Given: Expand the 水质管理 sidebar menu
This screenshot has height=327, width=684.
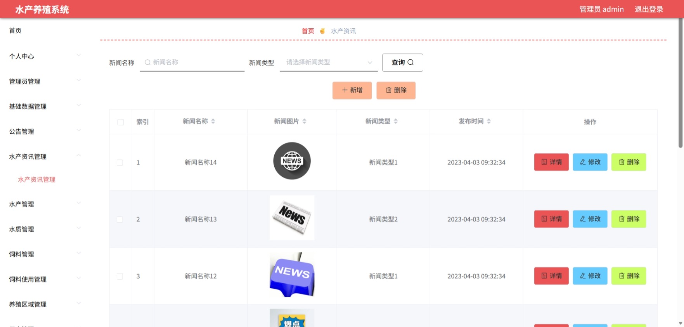Looking at the screenshot, I should [x=45, y=229].
